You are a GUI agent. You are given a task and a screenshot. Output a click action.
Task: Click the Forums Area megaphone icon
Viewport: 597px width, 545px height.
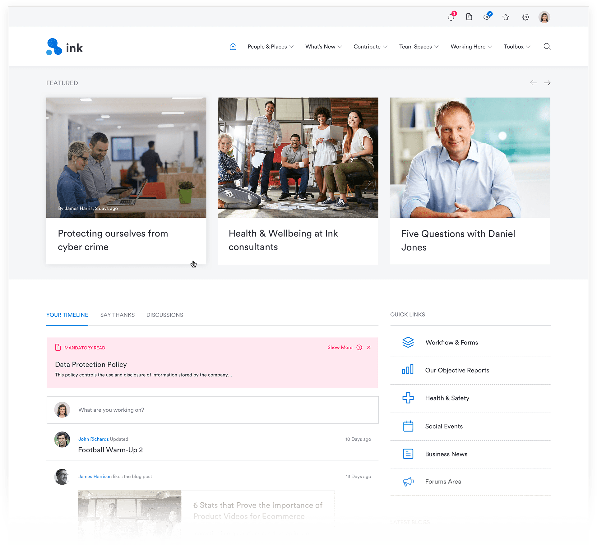pyautogui.click(x=408, y=482)
